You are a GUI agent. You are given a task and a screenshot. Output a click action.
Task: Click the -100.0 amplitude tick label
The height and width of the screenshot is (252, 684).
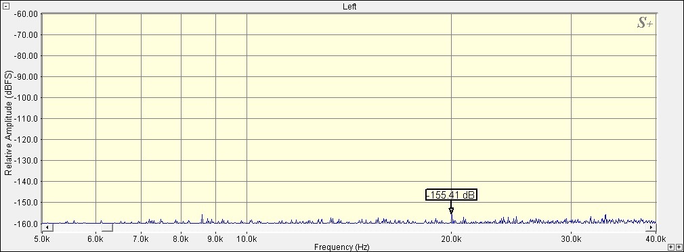28,97
